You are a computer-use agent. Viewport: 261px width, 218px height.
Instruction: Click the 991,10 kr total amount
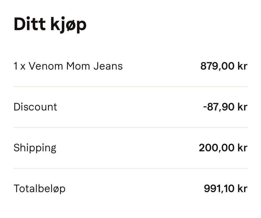tap(225, 189)
